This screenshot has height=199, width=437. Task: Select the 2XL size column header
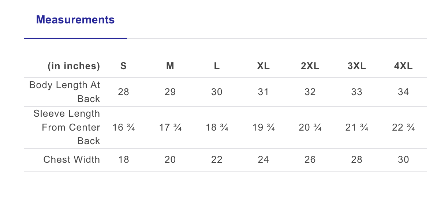tap(310, 66)
